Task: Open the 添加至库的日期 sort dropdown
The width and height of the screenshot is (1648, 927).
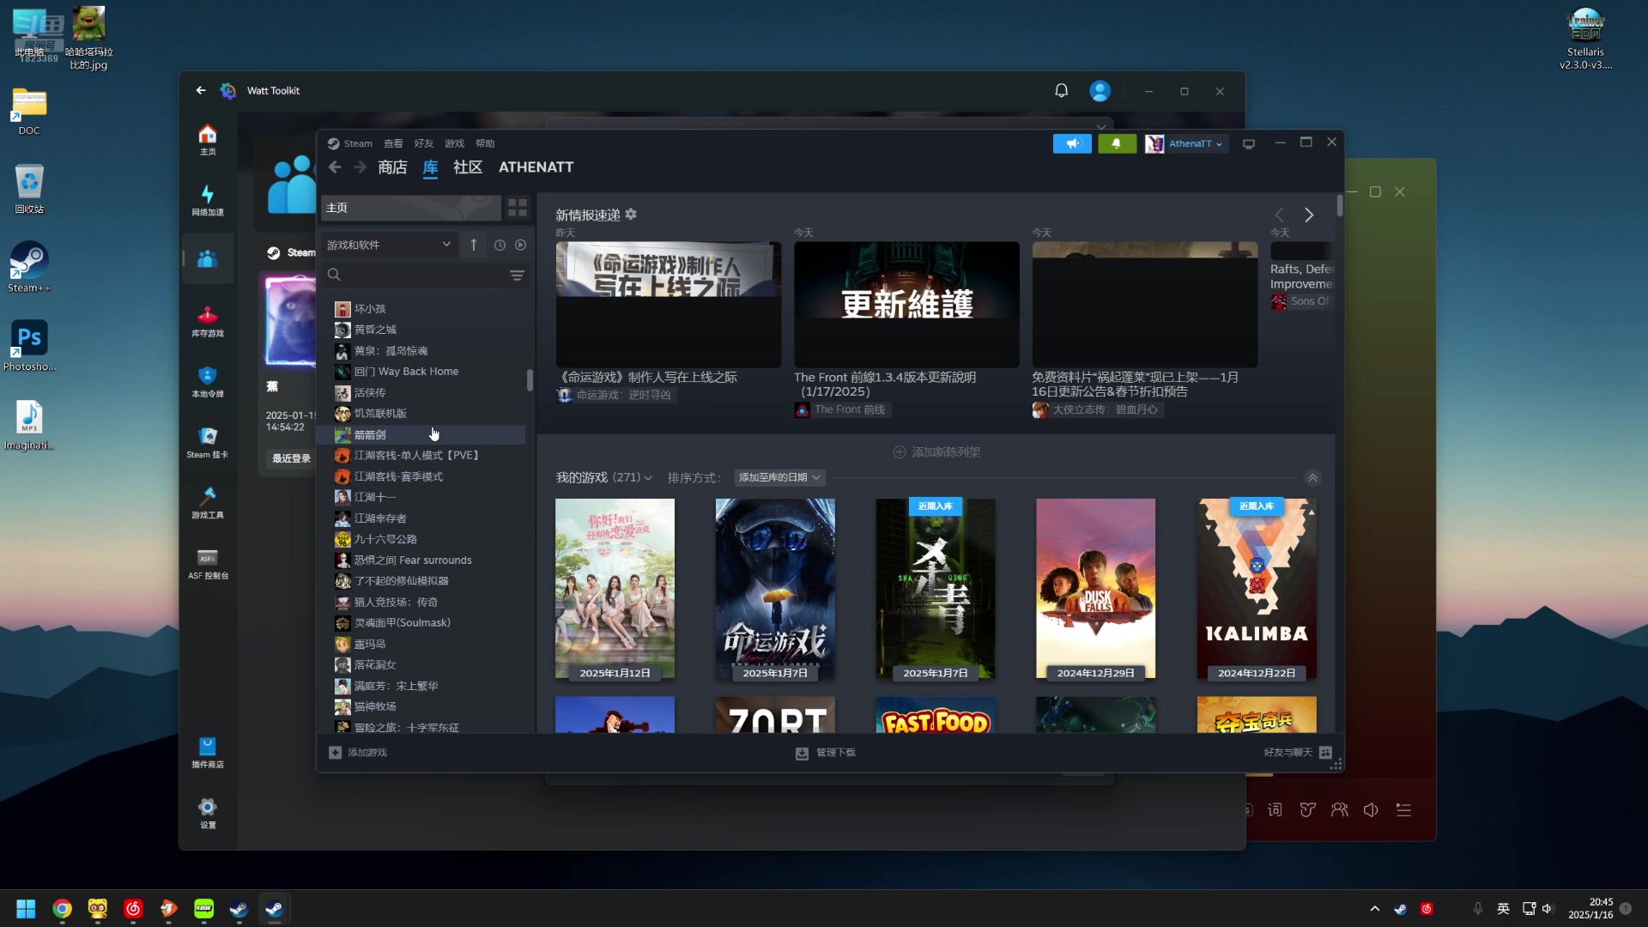Action: click(779, 478)
